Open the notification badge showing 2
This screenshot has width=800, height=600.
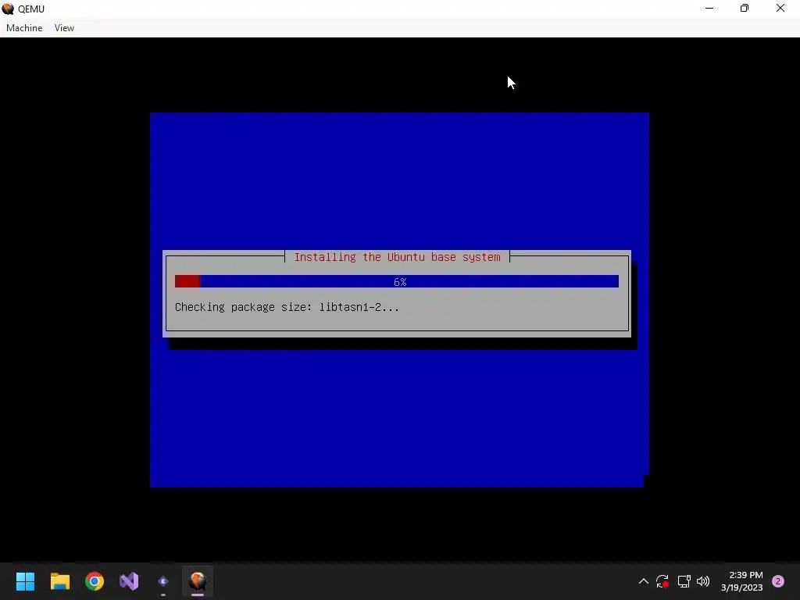778,581
